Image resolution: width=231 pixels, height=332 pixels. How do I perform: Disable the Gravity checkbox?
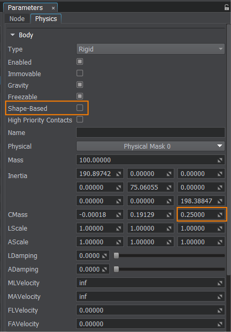[80, 85]
